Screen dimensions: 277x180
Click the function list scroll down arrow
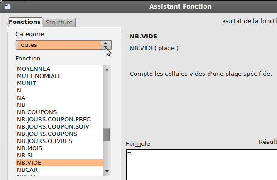pyautogui.click(x=107, y=171)
